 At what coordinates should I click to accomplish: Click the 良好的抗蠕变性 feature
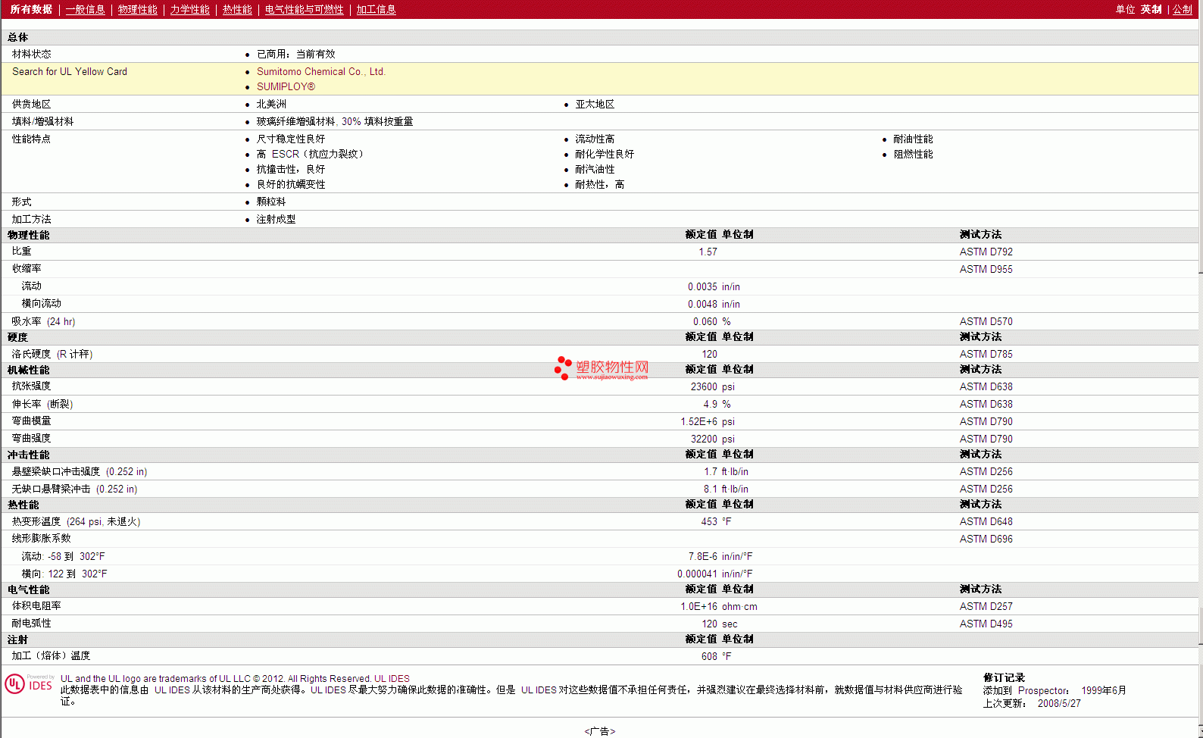pyautogui.click(x=291, y=184)
